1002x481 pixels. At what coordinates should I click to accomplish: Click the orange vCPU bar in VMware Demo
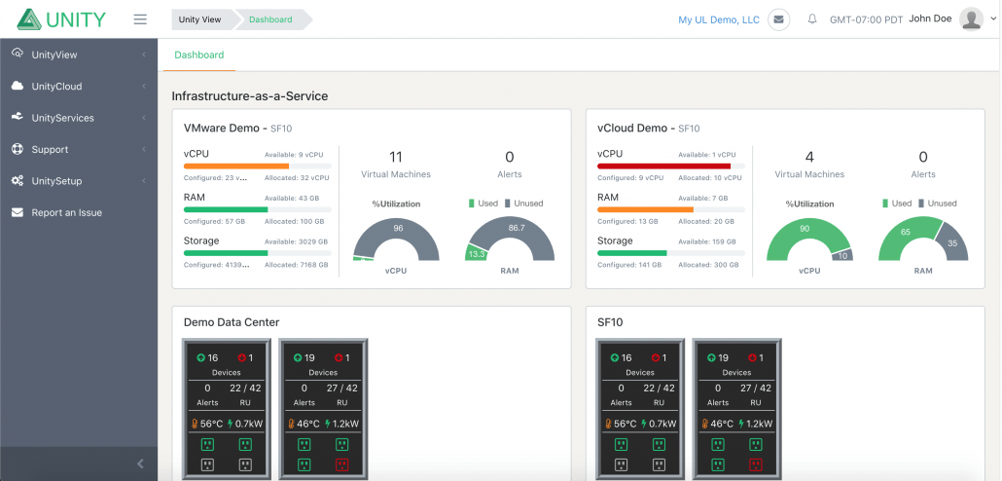(x=236, y=166)
